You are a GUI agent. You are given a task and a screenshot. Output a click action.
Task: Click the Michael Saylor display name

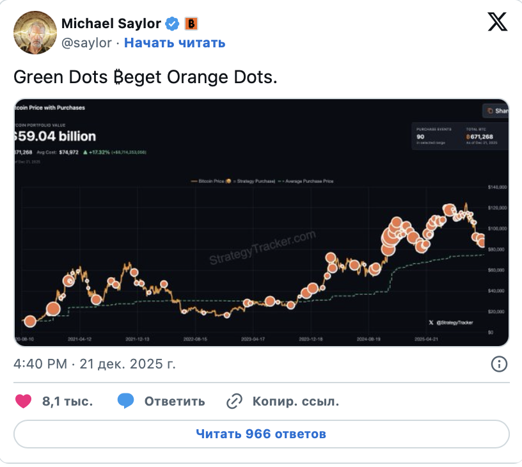pos(111,24)
